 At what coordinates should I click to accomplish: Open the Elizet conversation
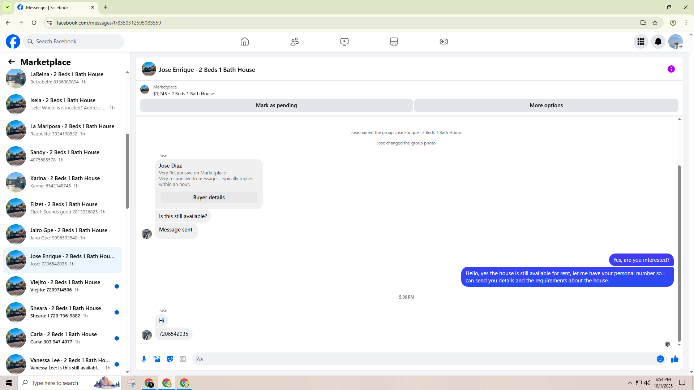(x=62, y=208)
